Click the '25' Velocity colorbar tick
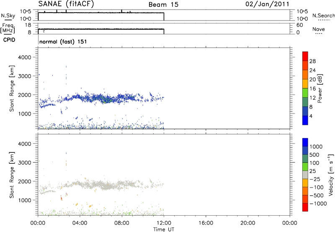The width and height of the screenshot is (335, 232). (x=312, y=171)
